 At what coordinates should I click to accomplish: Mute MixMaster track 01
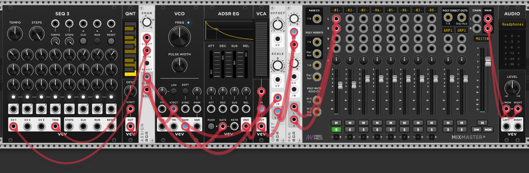pos(336,123)
